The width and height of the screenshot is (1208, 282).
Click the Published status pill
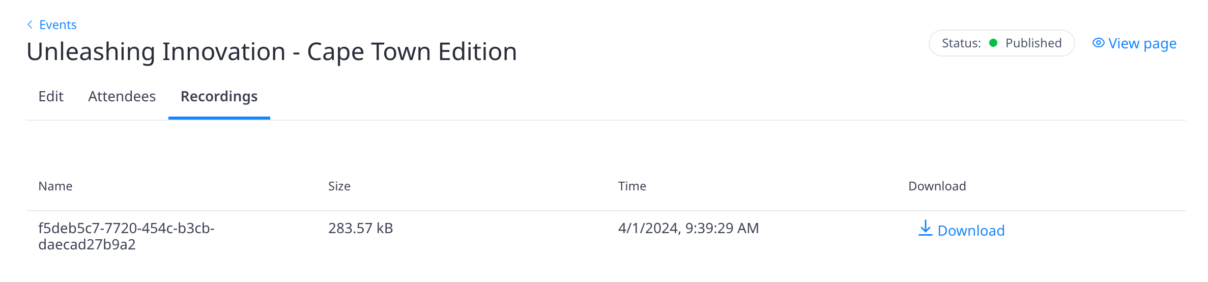[x=1001, y=43]
